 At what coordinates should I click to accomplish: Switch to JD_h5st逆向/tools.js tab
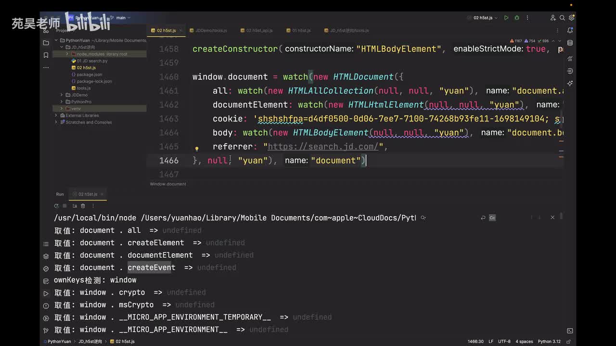pyautogui.click(x=346, y=30)
